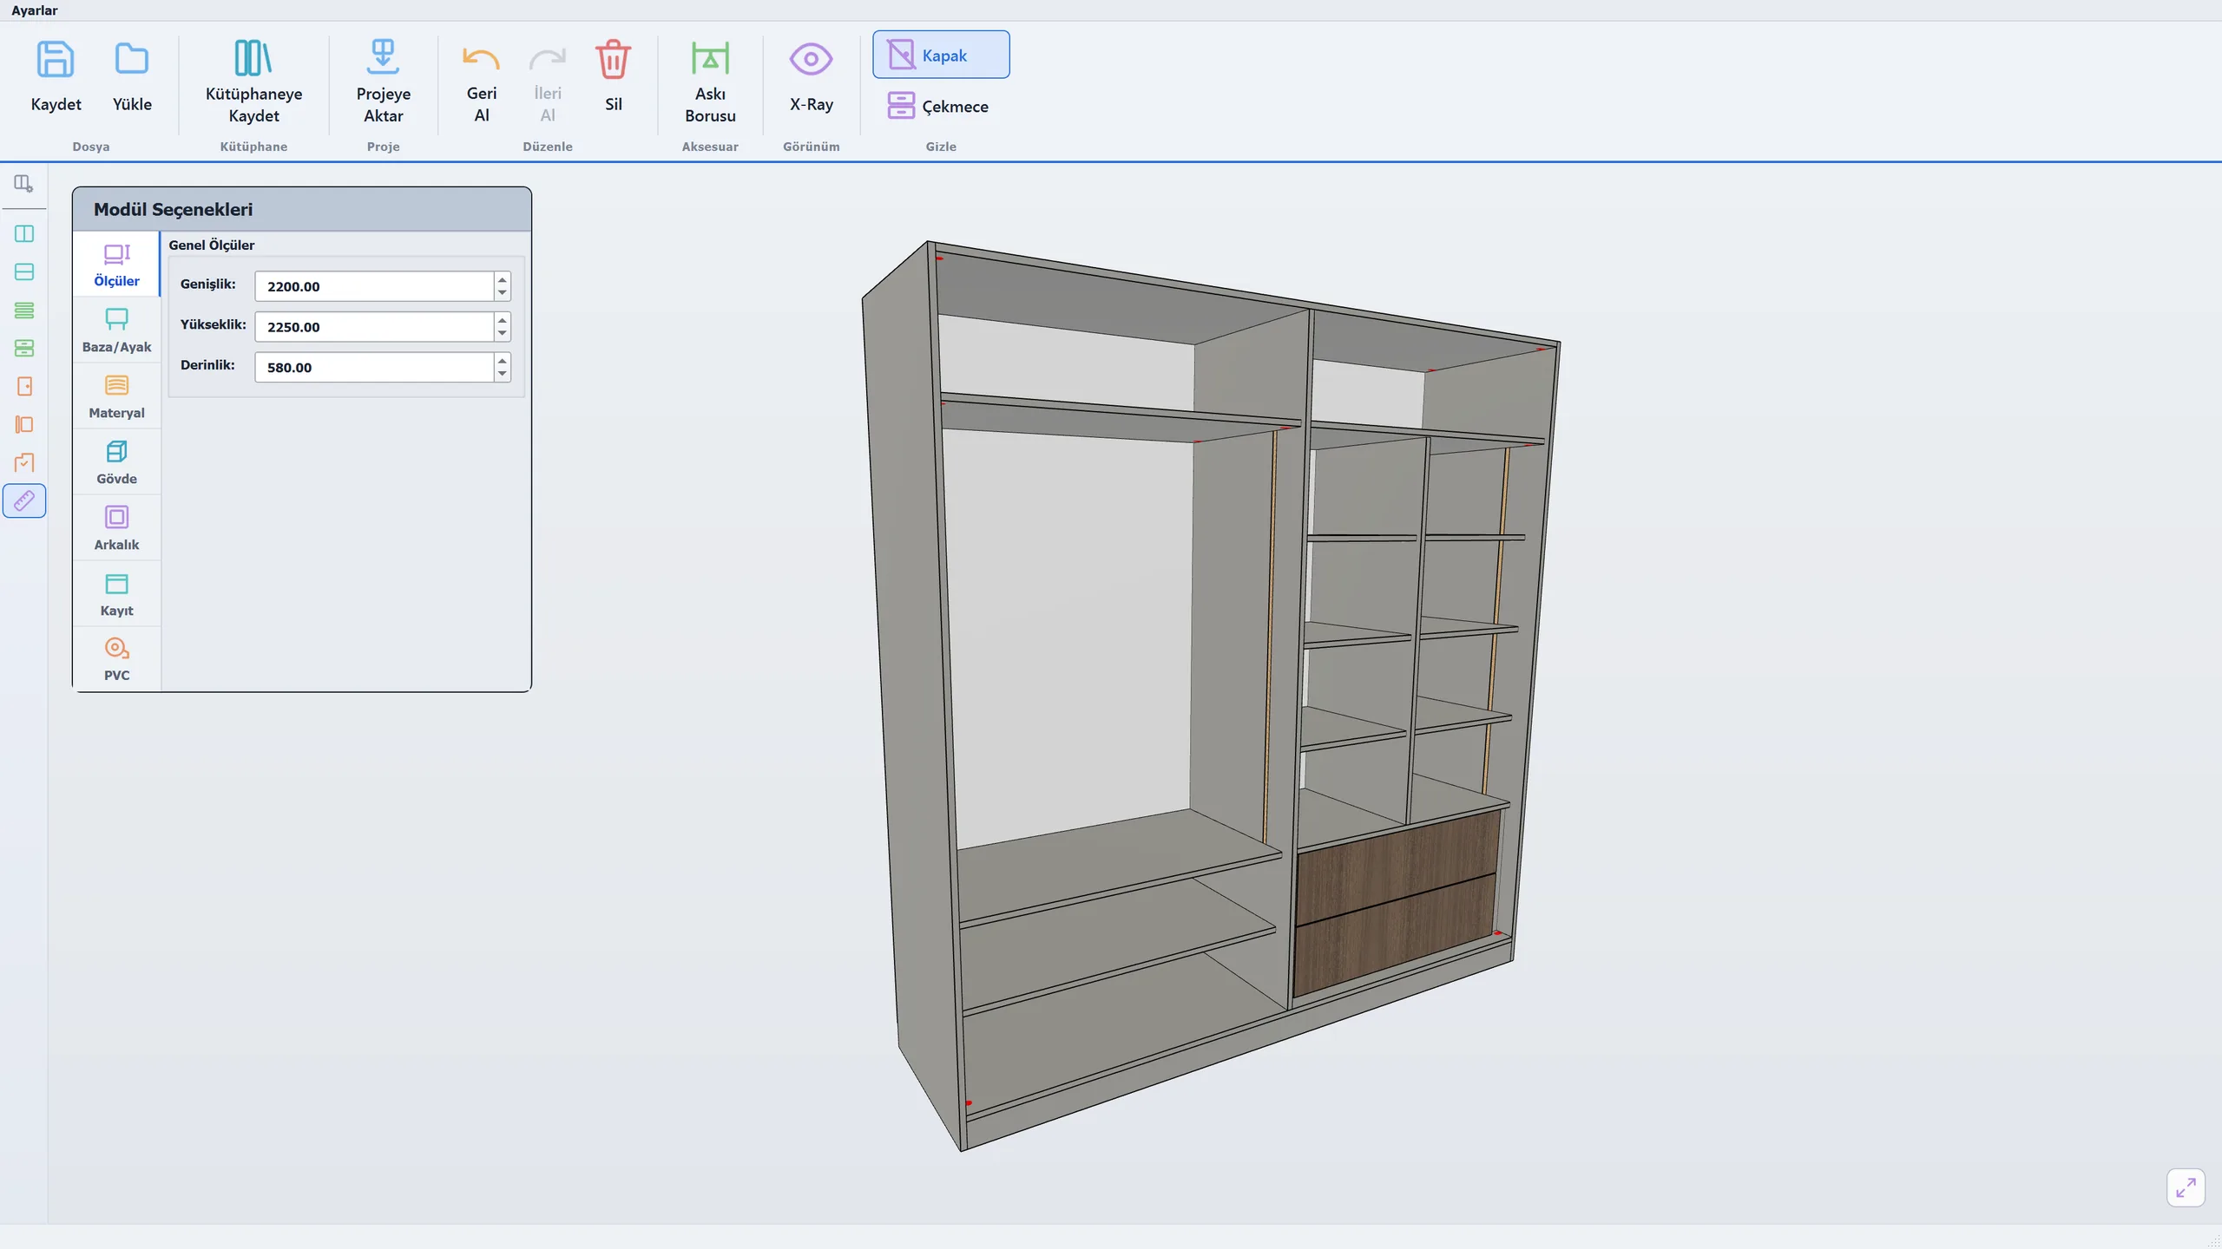Delete using the Sil trash icon
2222x1249 pixels.
(614, 59)
